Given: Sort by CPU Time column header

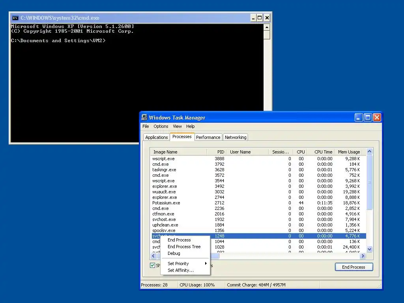Looking at the screenshot, I should [x=321, y=152].
